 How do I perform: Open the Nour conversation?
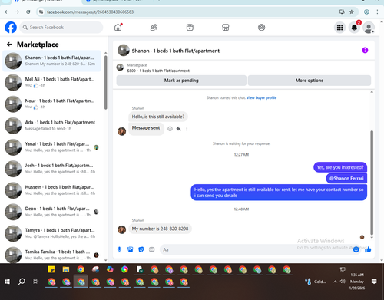(x=51, y=104)
